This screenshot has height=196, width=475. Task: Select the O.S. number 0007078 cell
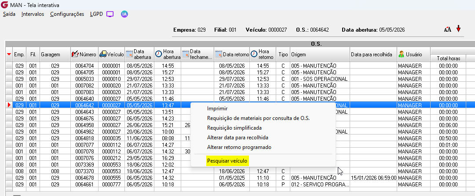click(x=85, y=152)
